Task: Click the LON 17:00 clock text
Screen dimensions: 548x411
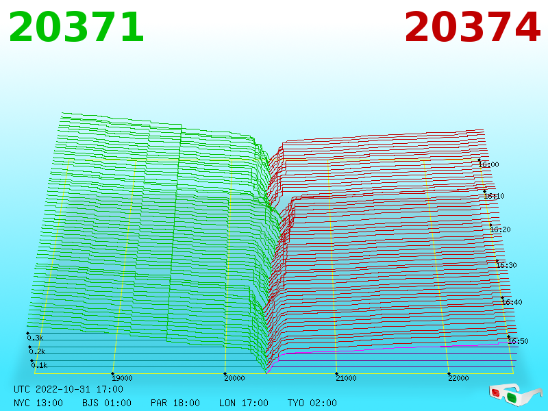Action: [x=244, y=403]
